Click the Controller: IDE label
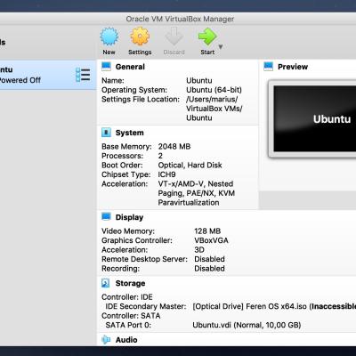The image size is (356, 356). pyautogui.click(x=127, y=297)
